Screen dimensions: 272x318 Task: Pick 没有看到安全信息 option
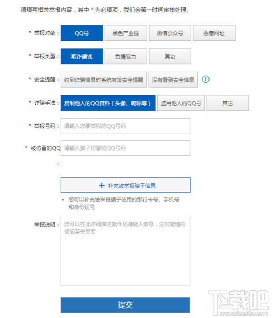click(x=173, y=80)
